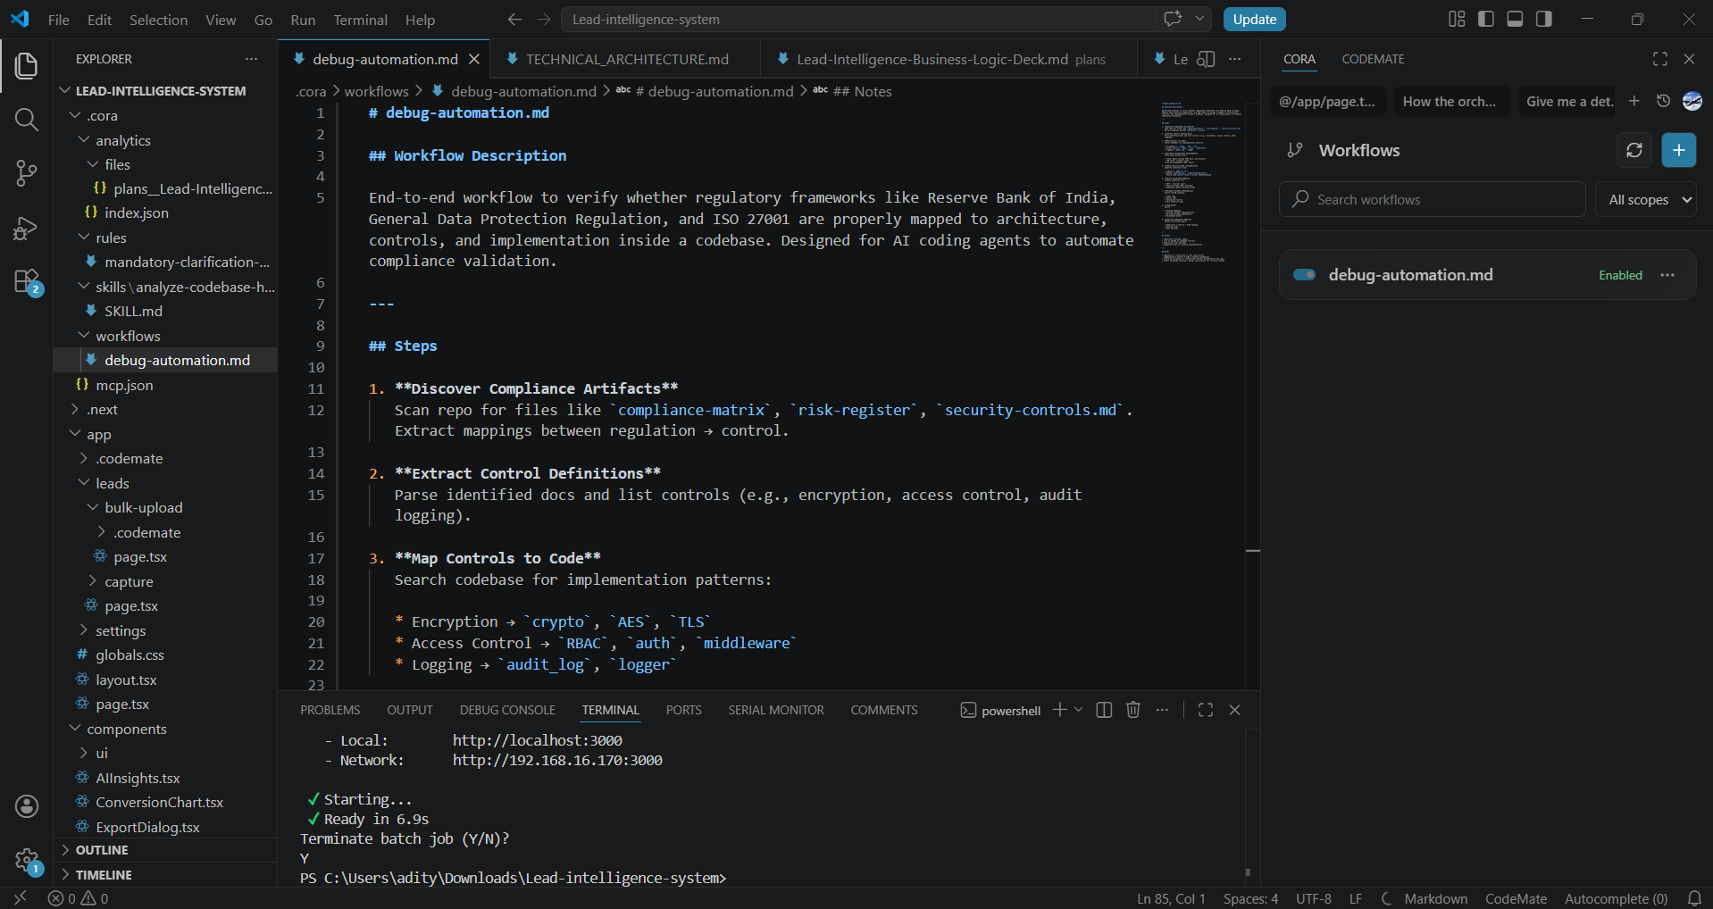Open the Run and Debug view
The width and height of the screenshot is (1713, 909).
click(27, 229)
